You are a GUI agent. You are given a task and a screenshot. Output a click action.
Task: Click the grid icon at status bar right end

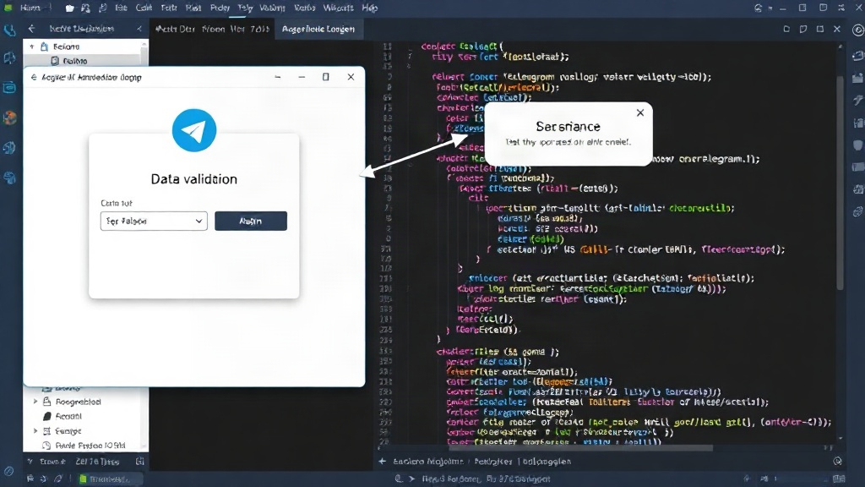click(839, 479)
